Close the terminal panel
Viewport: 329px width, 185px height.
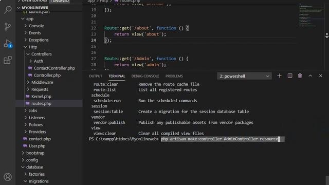[321, 76]
